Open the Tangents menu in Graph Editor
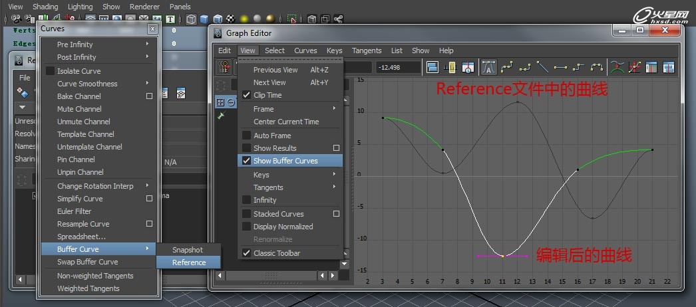Screen dimensions: 696x307 click(x=366, y=51)
